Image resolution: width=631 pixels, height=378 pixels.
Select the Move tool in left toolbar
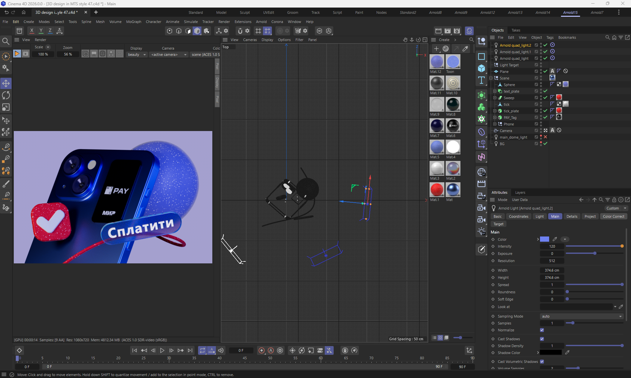6,83
